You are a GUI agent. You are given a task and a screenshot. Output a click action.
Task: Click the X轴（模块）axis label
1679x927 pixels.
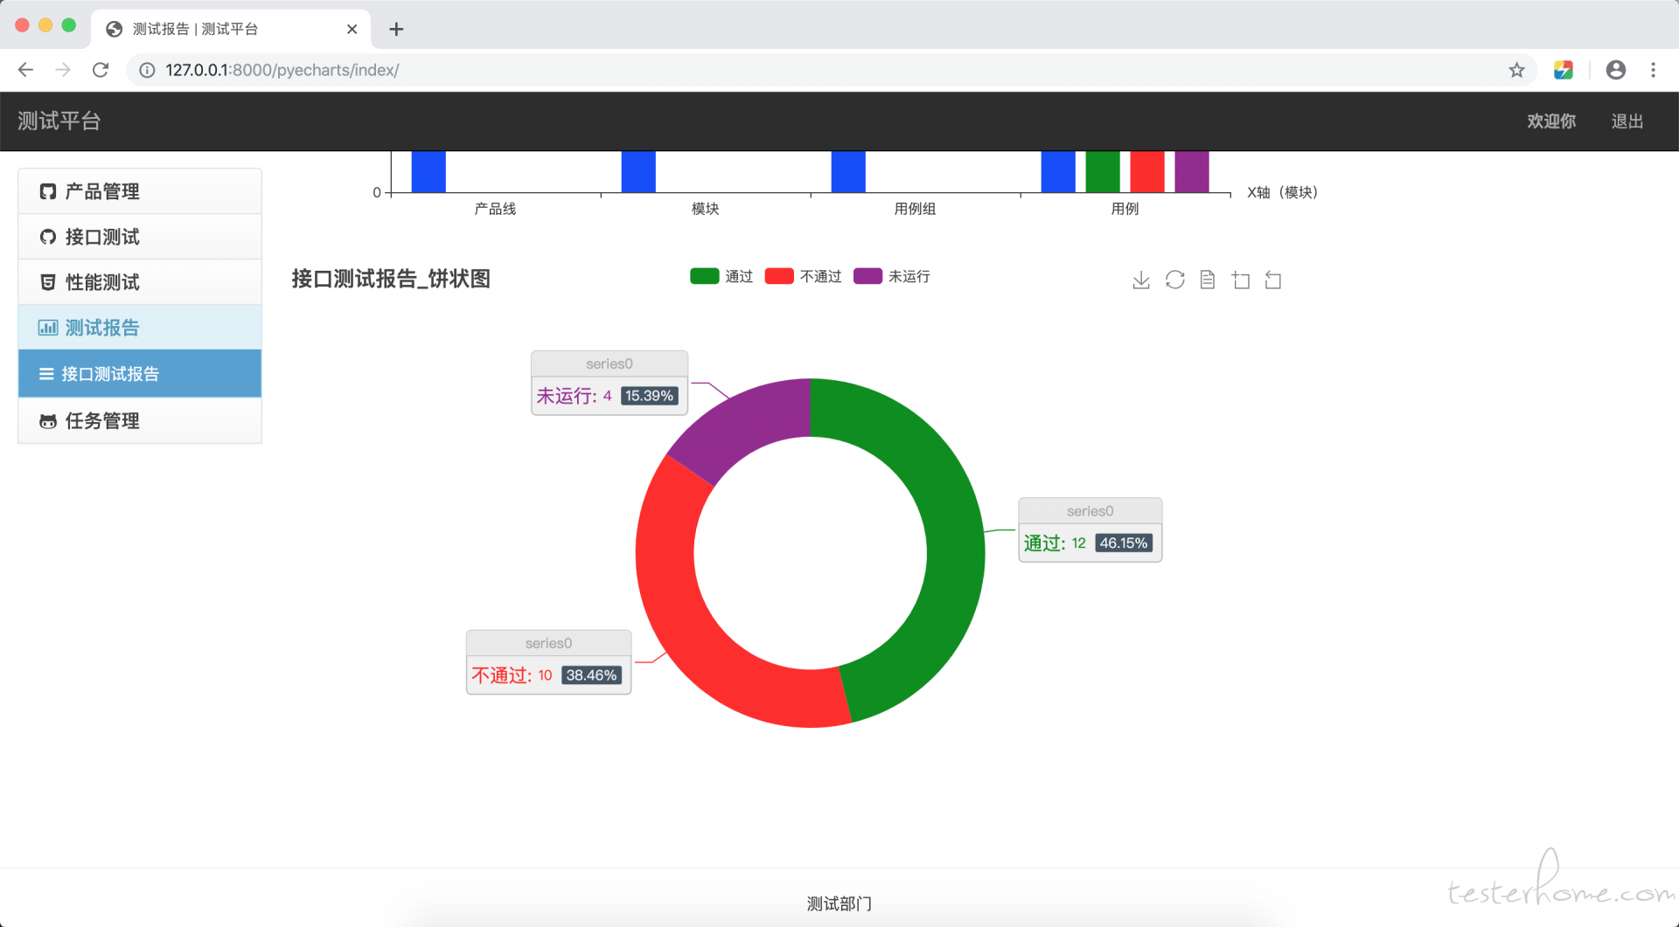(1282, 192)
